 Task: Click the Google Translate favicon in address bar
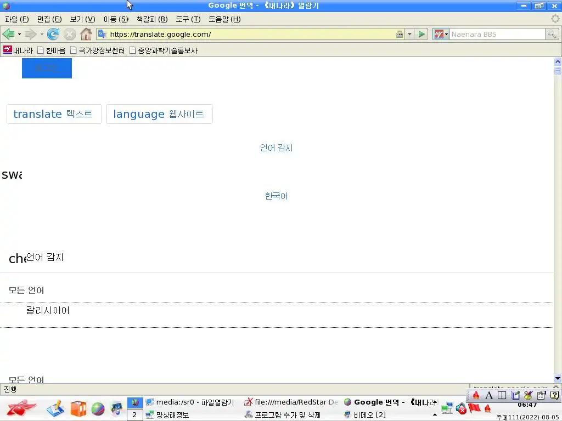coord(102,34)
